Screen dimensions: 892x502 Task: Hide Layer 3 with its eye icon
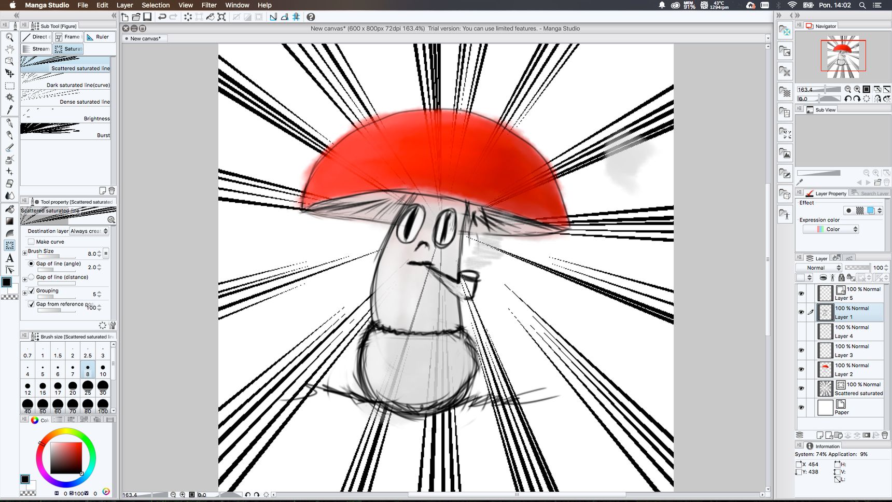point(801,351)
